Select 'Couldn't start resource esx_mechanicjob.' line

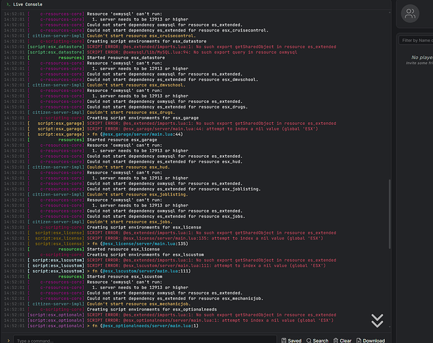pos(139,304)
